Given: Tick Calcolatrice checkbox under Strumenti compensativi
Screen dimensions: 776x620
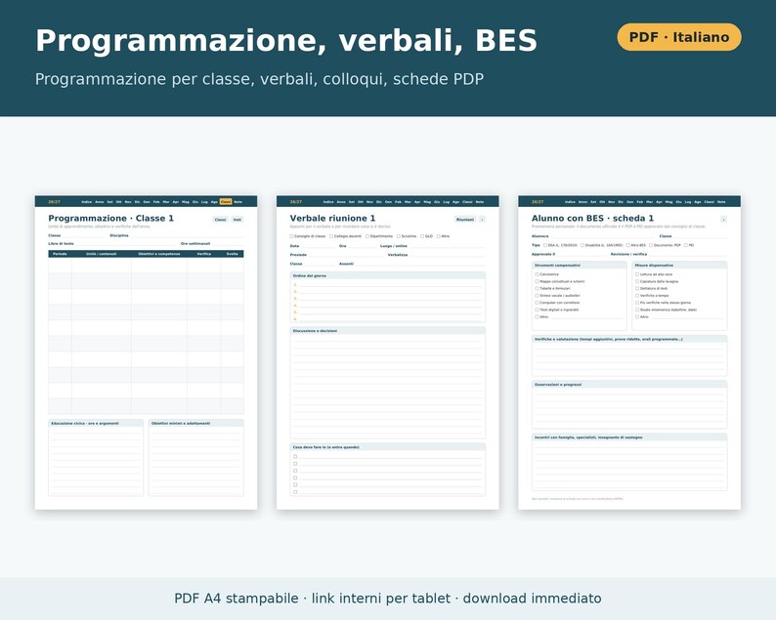Looking at the screenshot, I should (x=537, y=274).
